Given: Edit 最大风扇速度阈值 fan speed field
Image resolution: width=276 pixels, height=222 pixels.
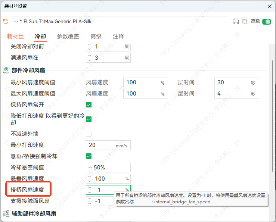Looking at the screenshot, I should pyautogui.click(x=146, y=94).
